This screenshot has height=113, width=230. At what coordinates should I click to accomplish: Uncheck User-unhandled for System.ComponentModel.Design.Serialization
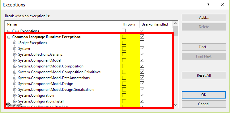pyautogui.click(x=142, y=89)
